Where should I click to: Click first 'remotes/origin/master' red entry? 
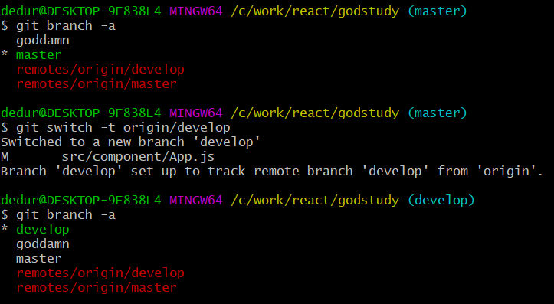97,84
